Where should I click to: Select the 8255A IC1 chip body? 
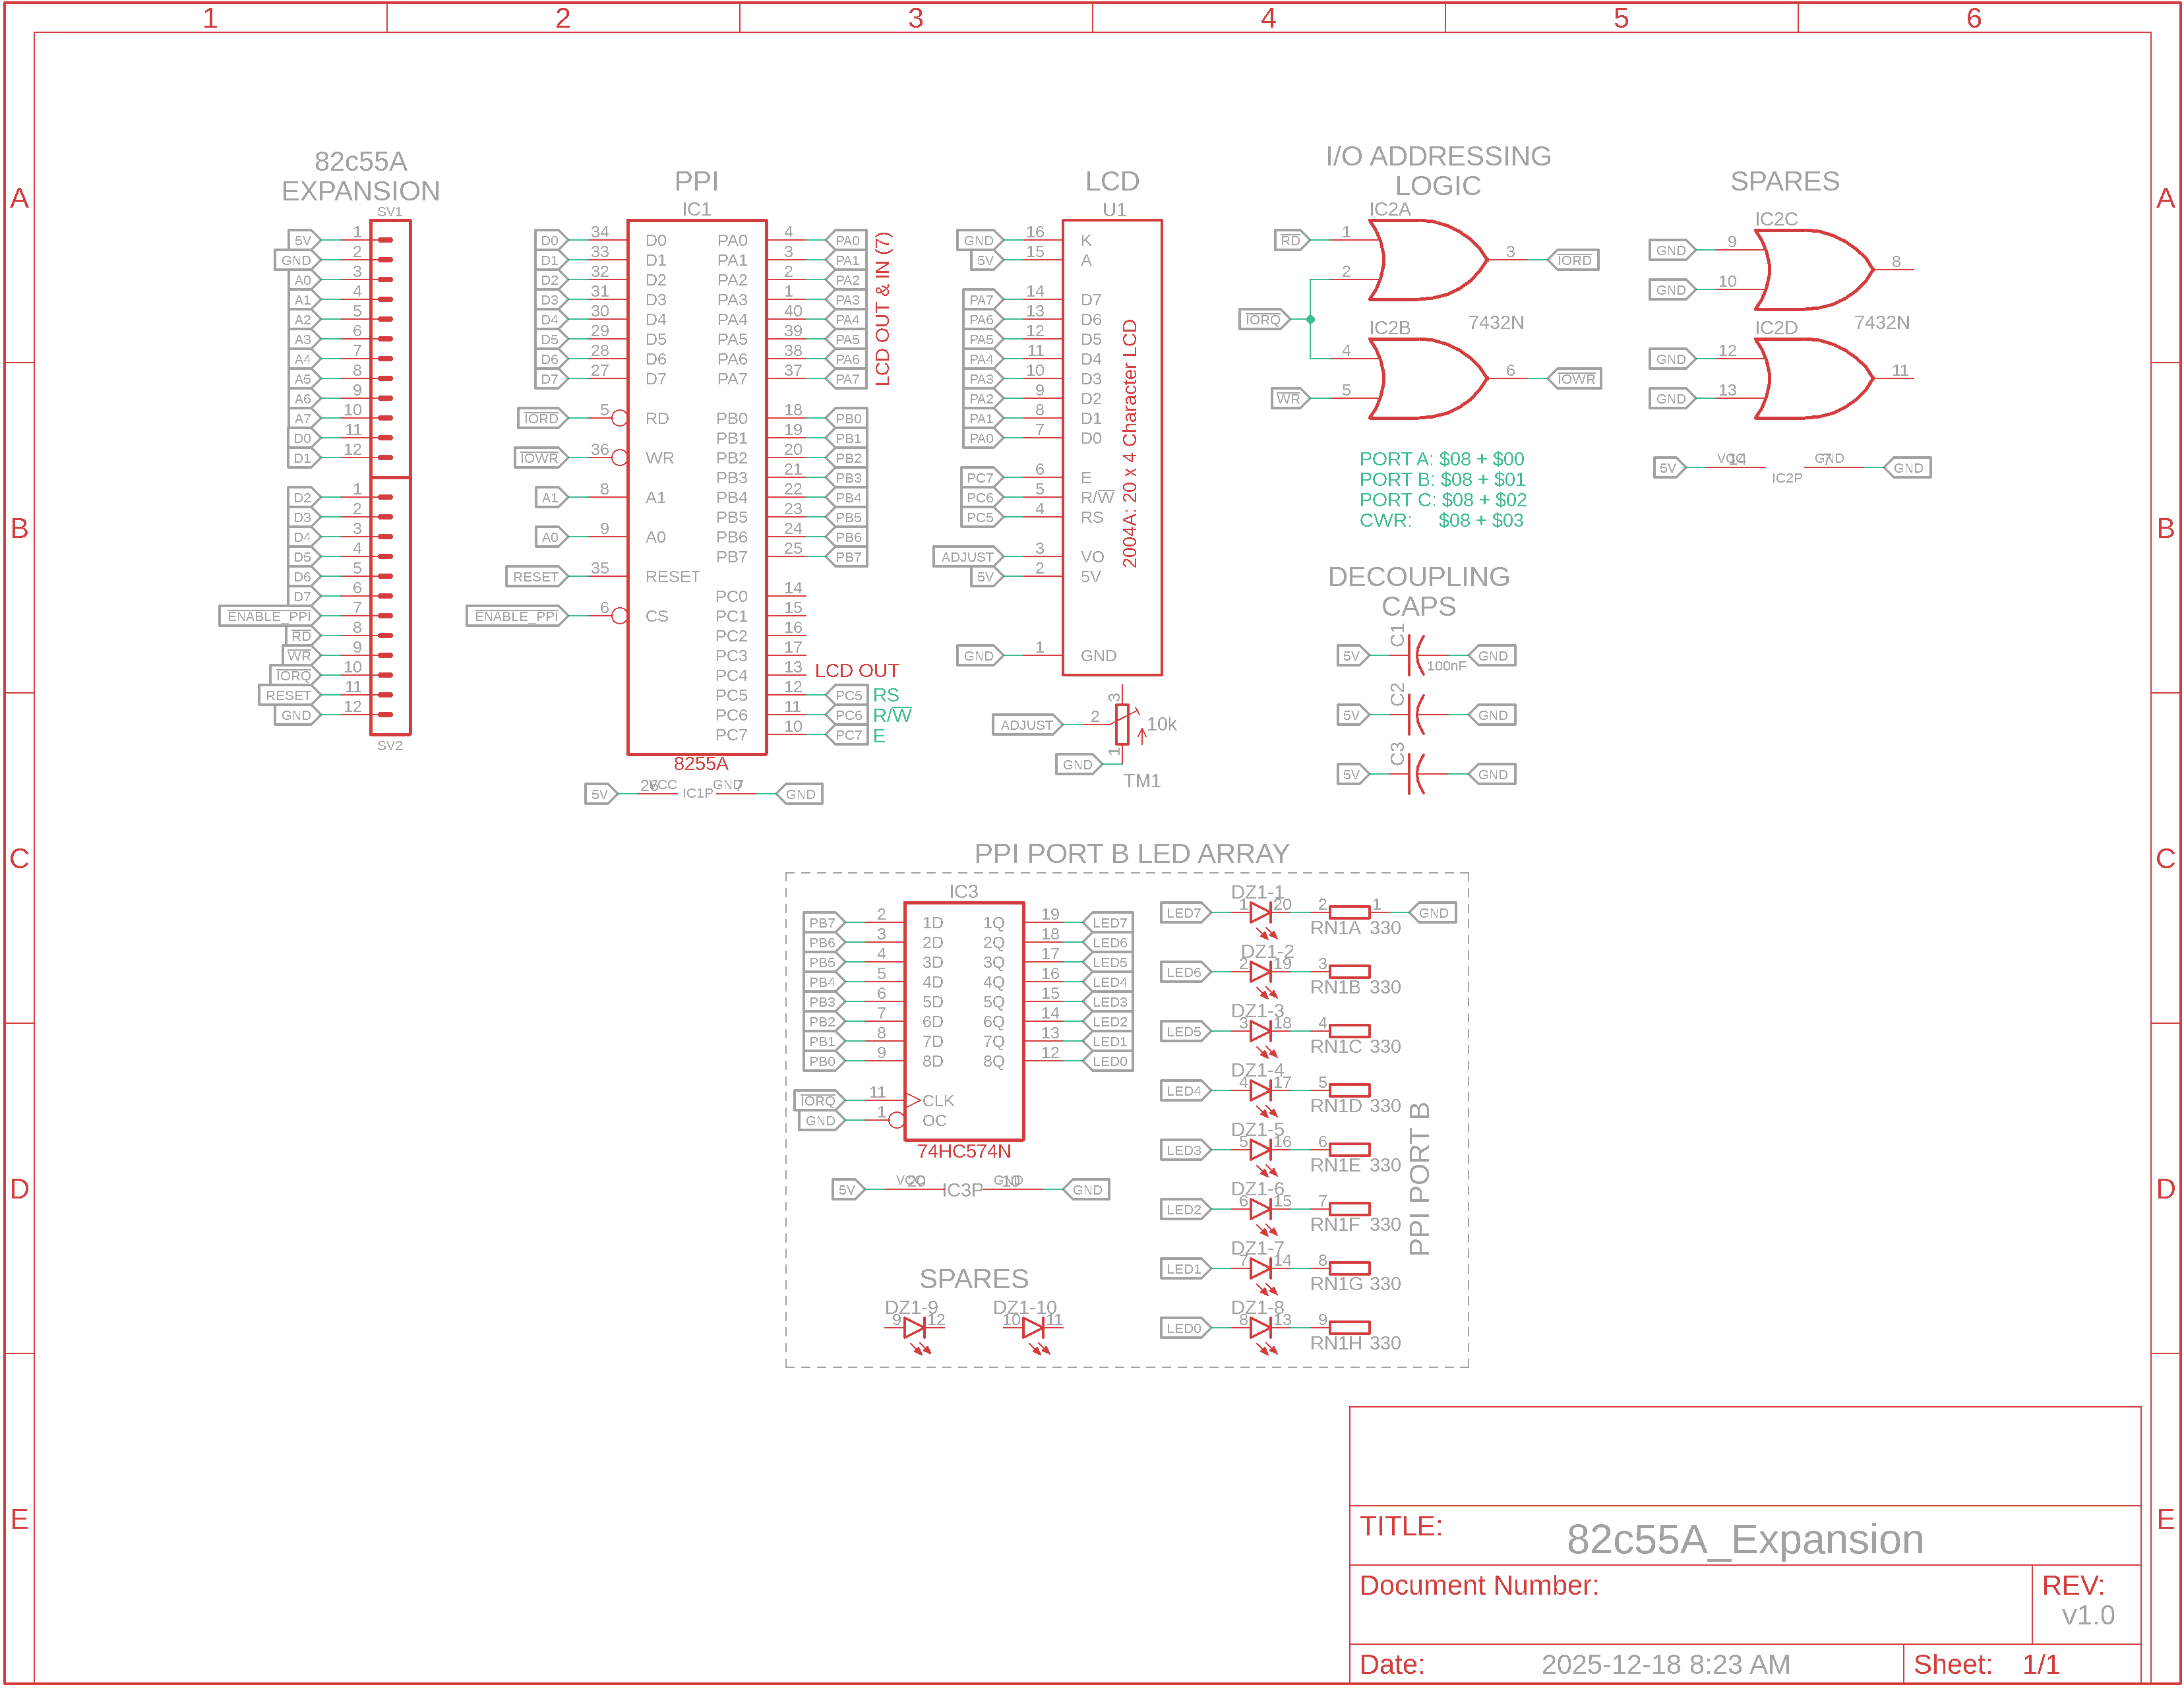click(697, 488)
